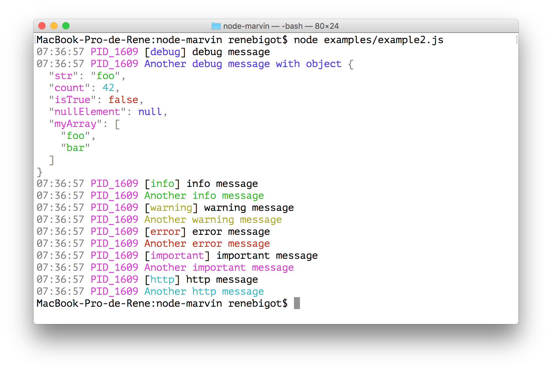552x372 pixels.
Task: Click the folder icon in title bar
Action: [x=216, y=26]
